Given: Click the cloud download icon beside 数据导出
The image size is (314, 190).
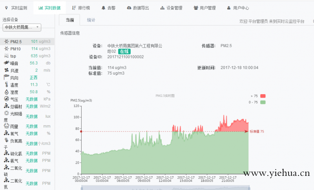Looking at the screenshot, I should [x=129, y=8].
